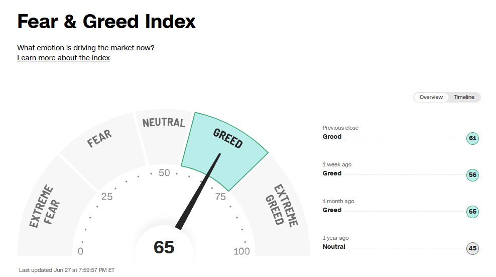The height and width of the screenshot is (277, 496).
Task: Click the 50 tick label on the gauge
Action: tap(164, 173)
